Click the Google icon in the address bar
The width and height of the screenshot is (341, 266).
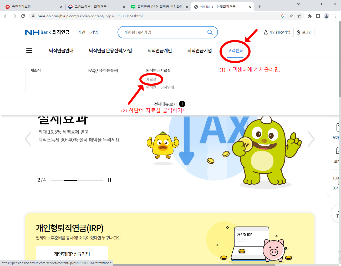point(282,16)
